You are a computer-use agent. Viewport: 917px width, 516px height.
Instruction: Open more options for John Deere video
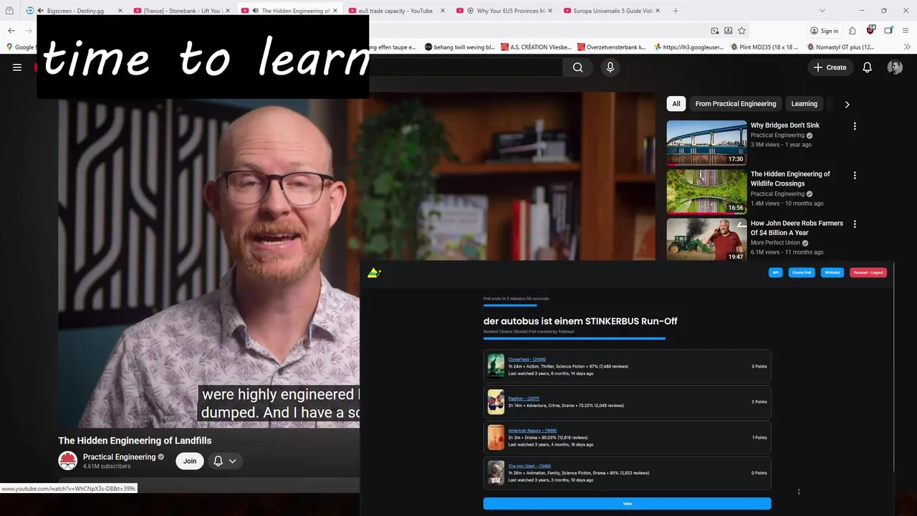pos(854,224)
